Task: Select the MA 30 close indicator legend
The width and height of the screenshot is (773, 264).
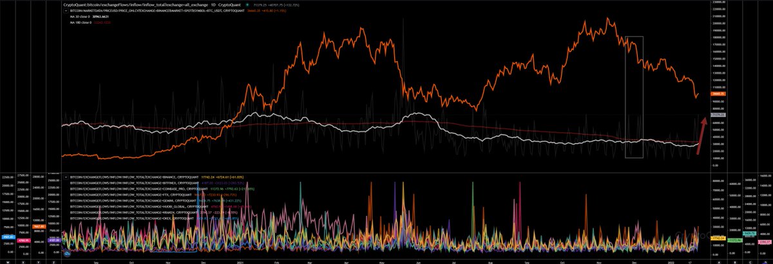Action: point(81,16)
